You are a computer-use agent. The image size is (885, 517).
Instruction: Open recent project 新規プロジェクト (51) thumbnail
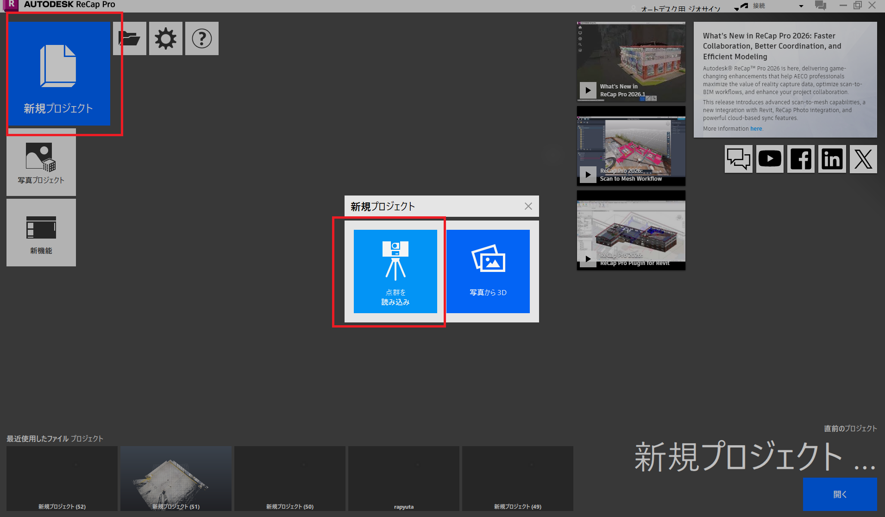pos(176,479)
